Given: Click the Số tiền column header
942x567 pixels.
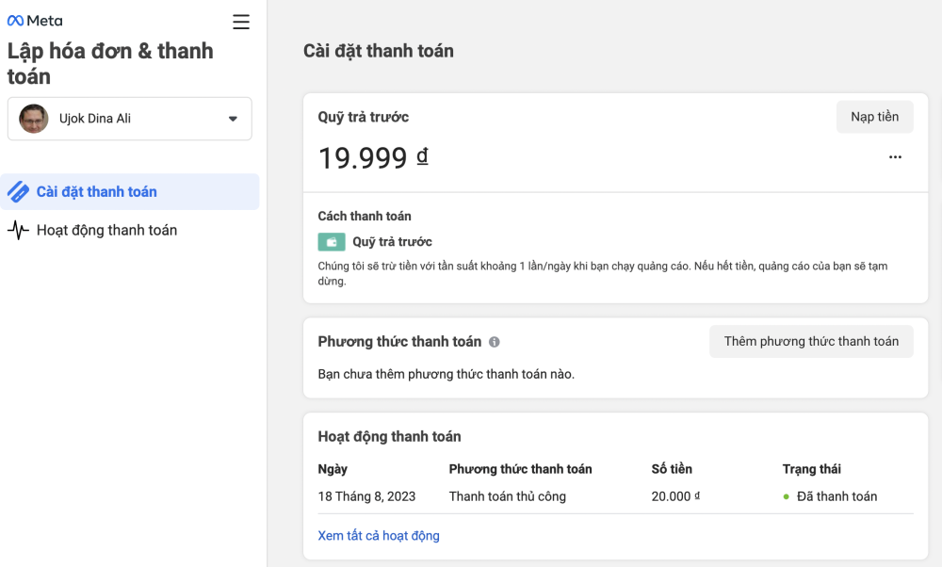Looking at the screenshot, I should 672,469.
